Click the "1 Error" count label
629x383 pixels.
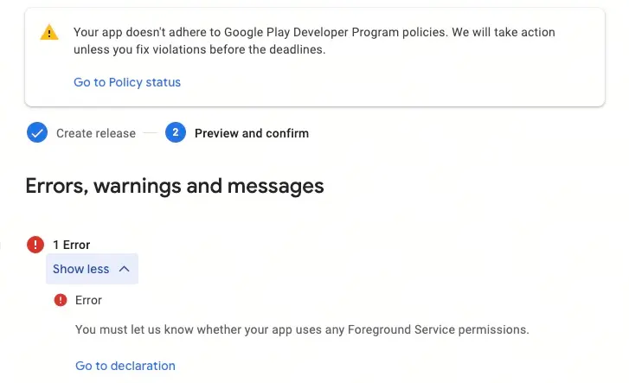pyautogui.click(x=71, y=245)
